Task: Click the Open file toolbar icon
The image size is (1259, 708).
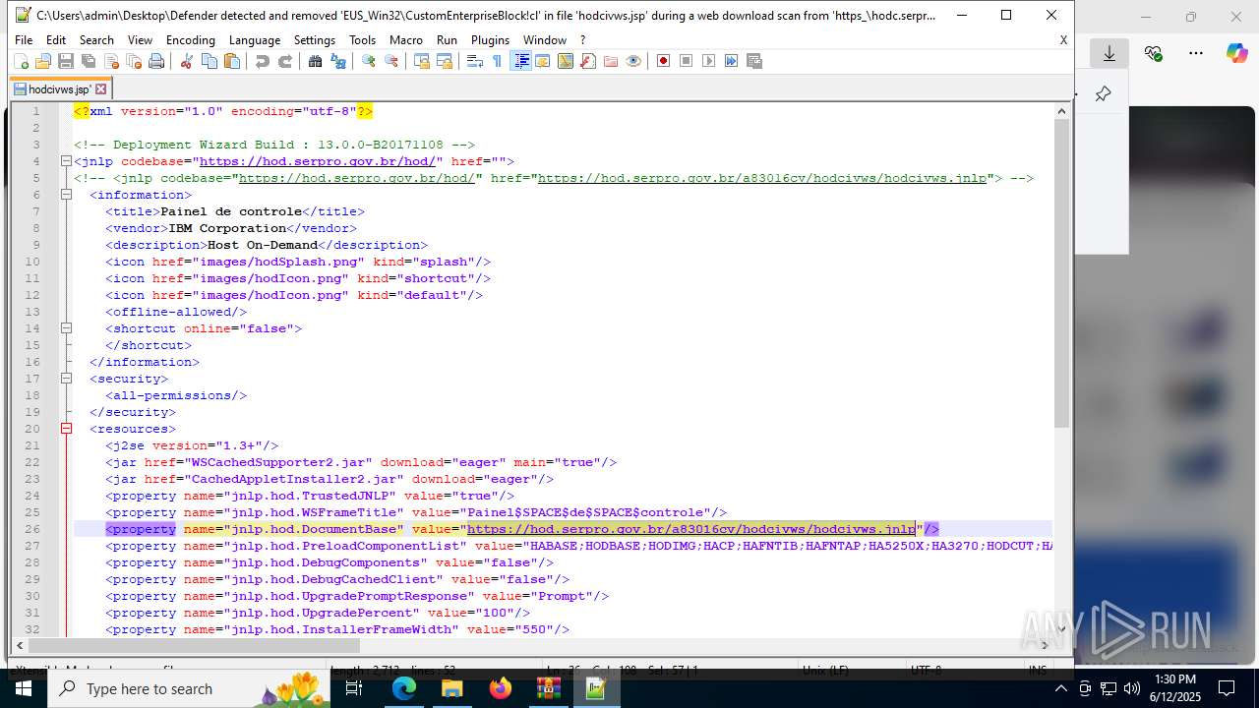Action: tap(43, 61)
